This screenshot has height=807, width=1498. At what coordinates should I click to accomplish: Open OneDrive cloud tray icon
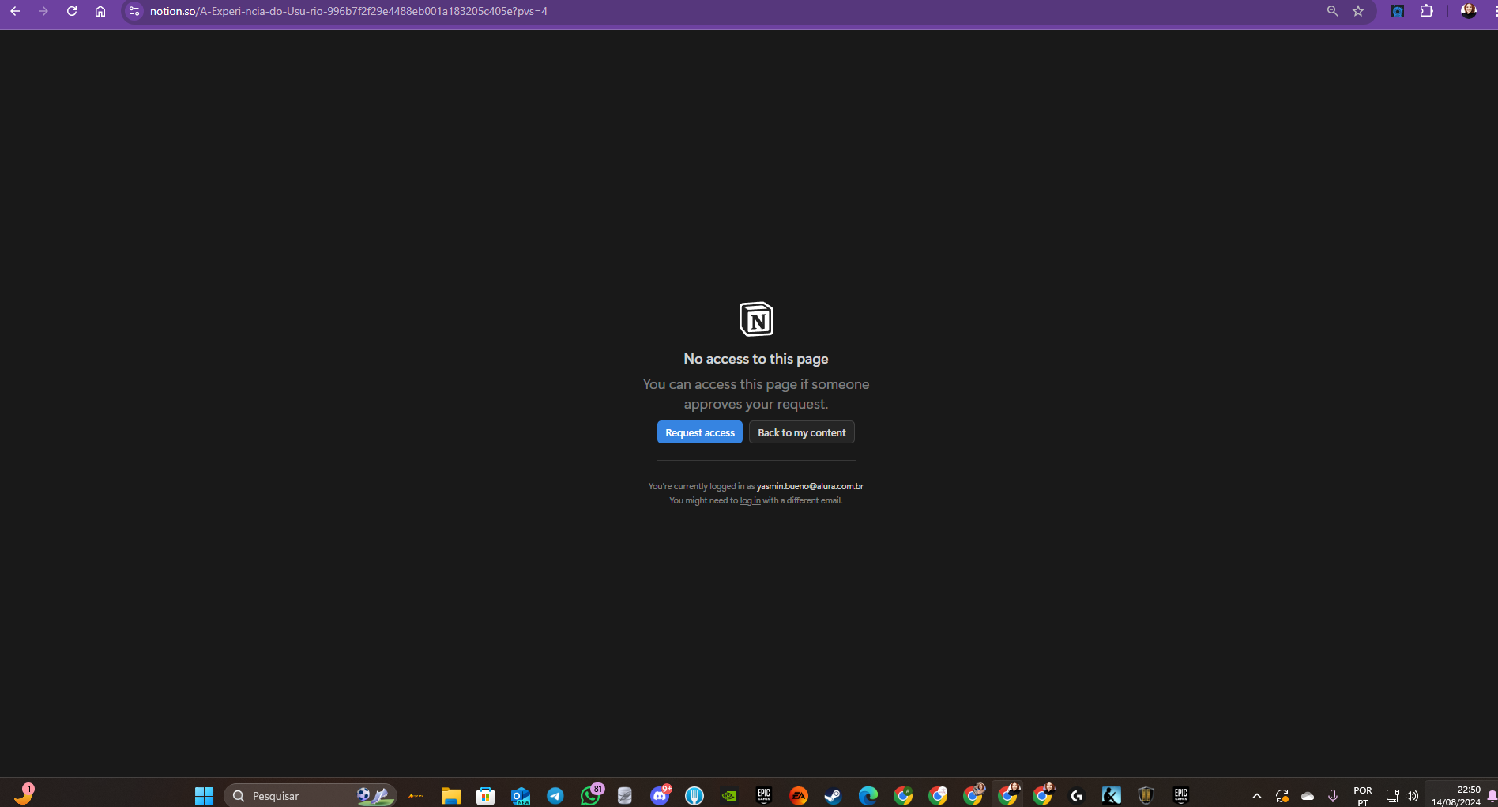(1308, 796)
